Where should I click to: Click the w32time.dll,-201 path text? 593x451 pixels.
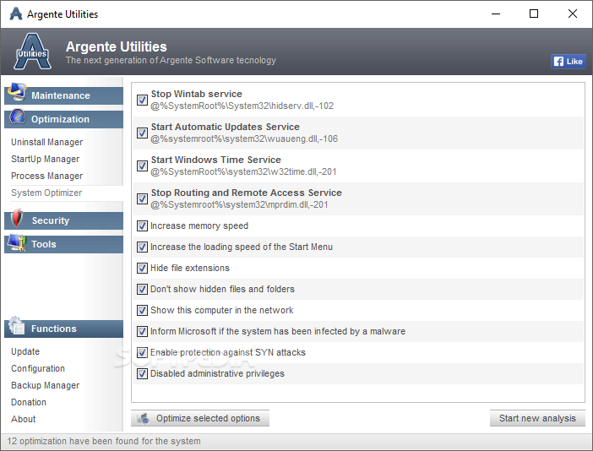coord(243,171)
